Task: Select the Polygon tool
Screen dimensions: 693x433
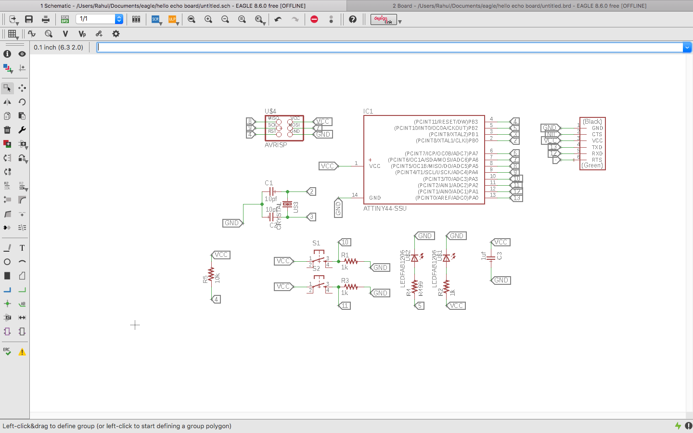Action: click(x=22, y=276)
